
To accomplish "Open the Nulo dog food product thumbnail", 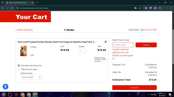I will point(24,51).
